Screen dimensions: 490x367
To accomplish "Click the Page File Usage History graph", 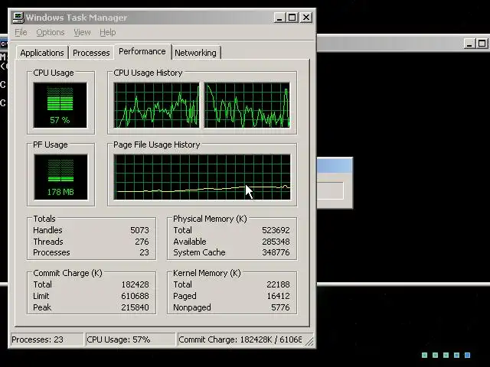I will pyautogui.click(x=202, y=177).
